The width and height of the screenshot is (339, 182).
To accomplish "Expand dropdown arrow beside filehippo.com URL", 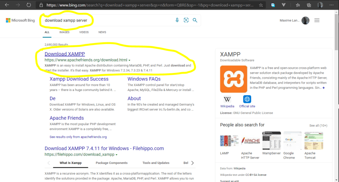I will click(116, 155).
